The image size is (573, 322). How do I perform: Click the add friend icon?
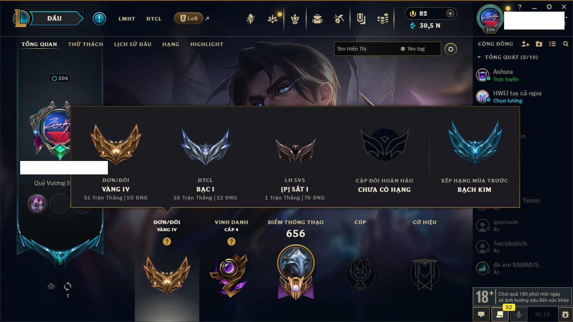tap(526, 44)
